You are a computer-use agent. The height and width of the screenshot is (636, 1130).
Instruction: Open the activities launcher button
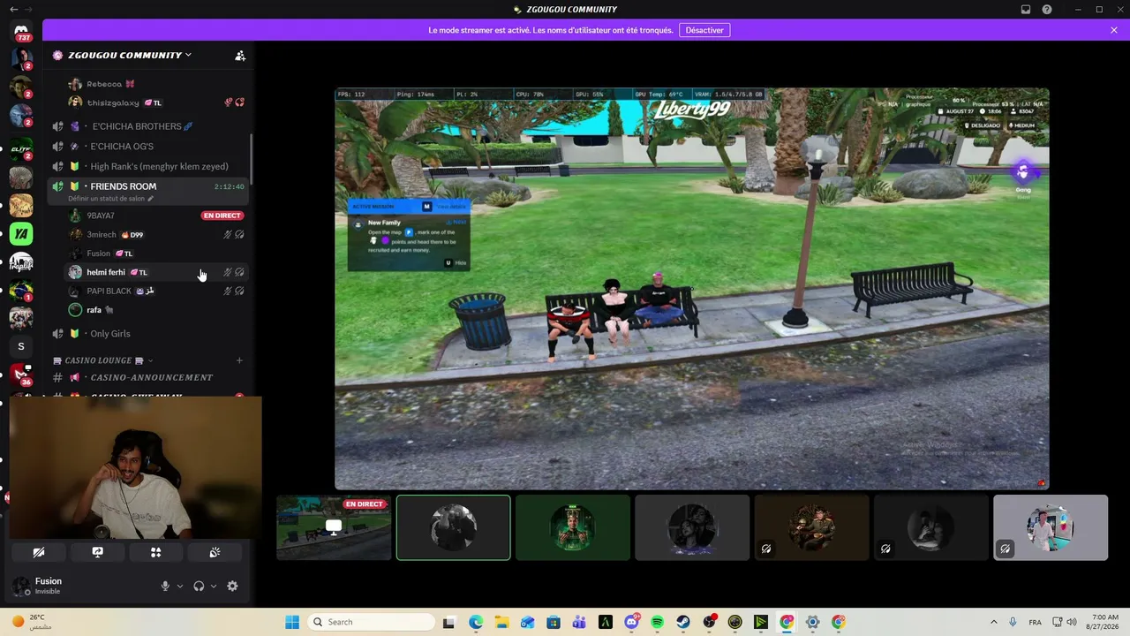point(155,552)
